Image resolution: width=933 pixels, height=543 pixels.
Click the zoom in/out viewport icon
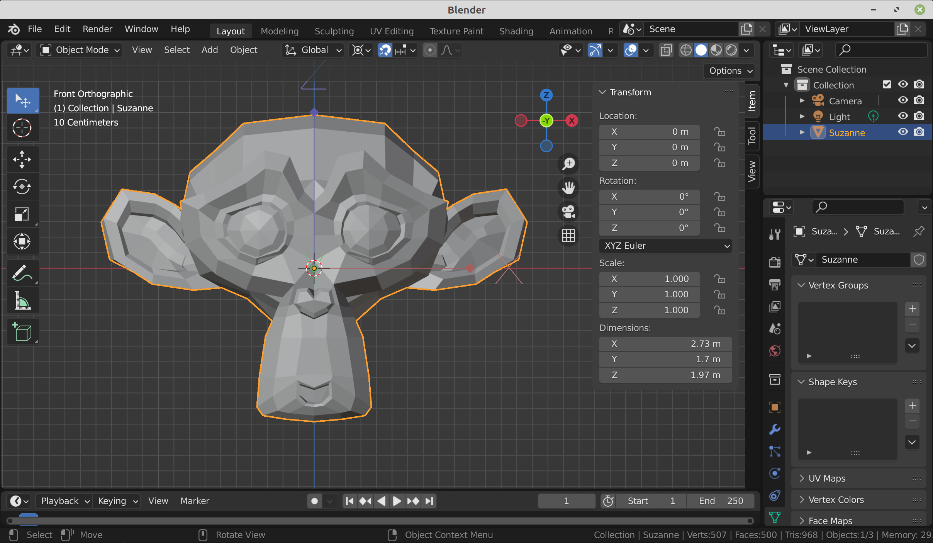pos(568,164)
